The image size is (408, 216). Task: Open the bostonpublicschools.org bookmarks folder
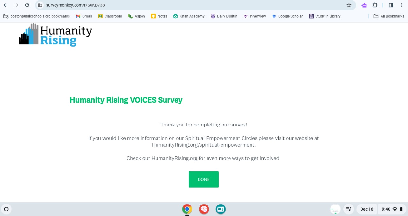coord(36,16)
